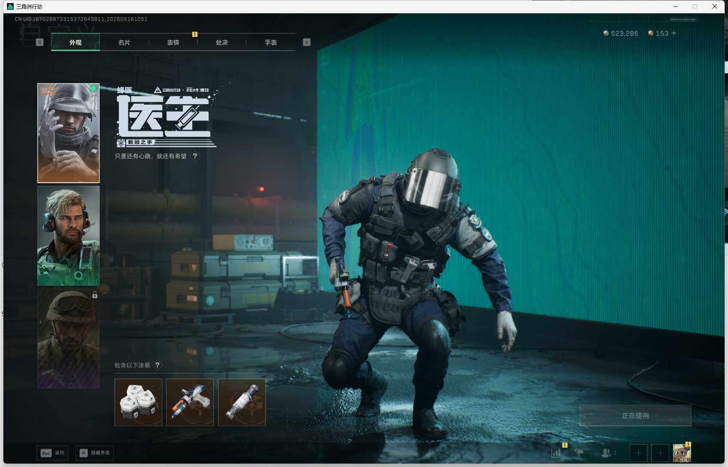Open the 名片 tab
This screenshot has height=467, width=728.
click(124, 42)
